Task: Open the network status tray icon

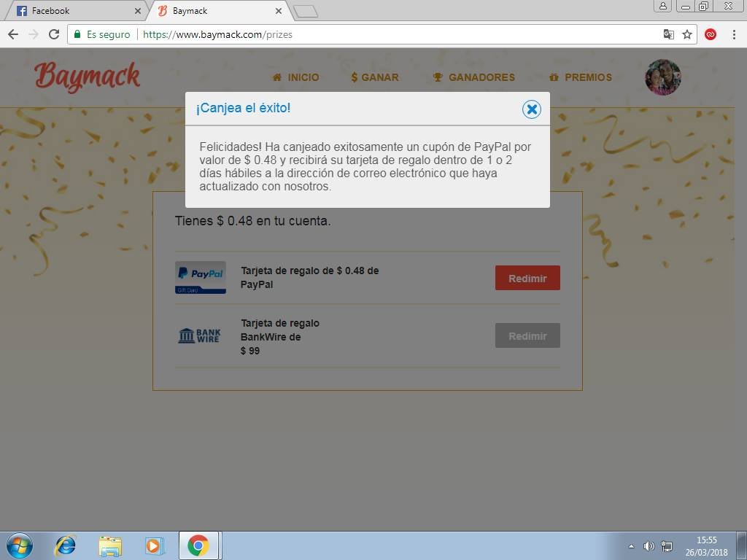Action: pos(667,546)
